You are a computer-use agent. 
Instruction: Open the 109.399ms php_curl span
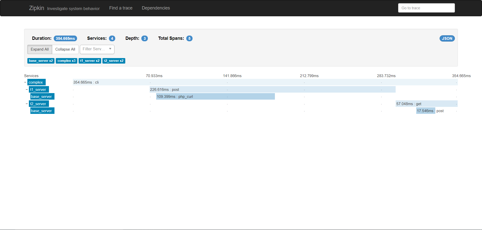[x=215, y=97]
